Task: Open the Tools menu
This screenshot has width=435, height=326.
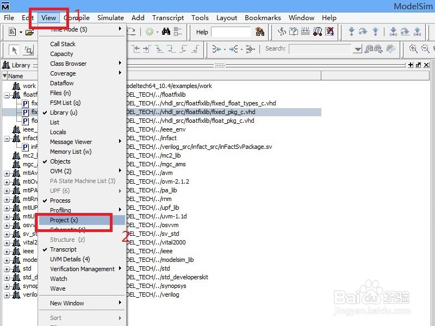Action: tap(200, 18)
